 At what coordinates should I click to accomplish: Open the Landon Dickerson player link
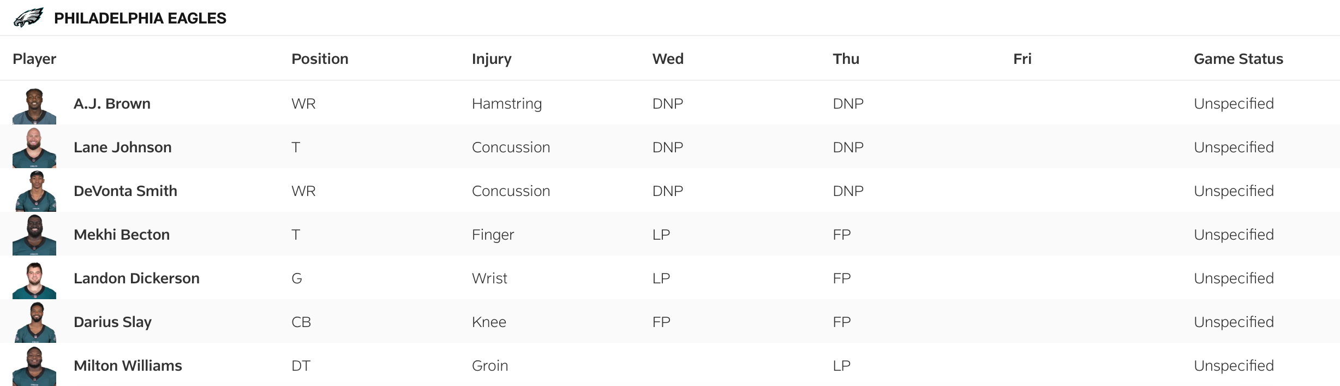(136, 278)
